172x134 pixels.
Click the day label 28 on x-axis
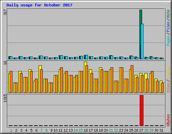click(146, 130)
